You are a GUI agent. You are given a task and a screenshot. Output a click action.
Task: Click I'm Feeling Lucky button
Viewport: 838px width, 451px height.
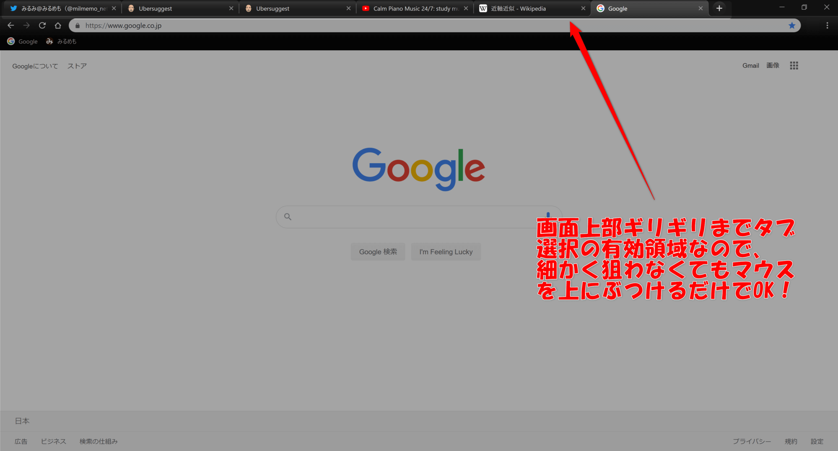coord(446,252)
